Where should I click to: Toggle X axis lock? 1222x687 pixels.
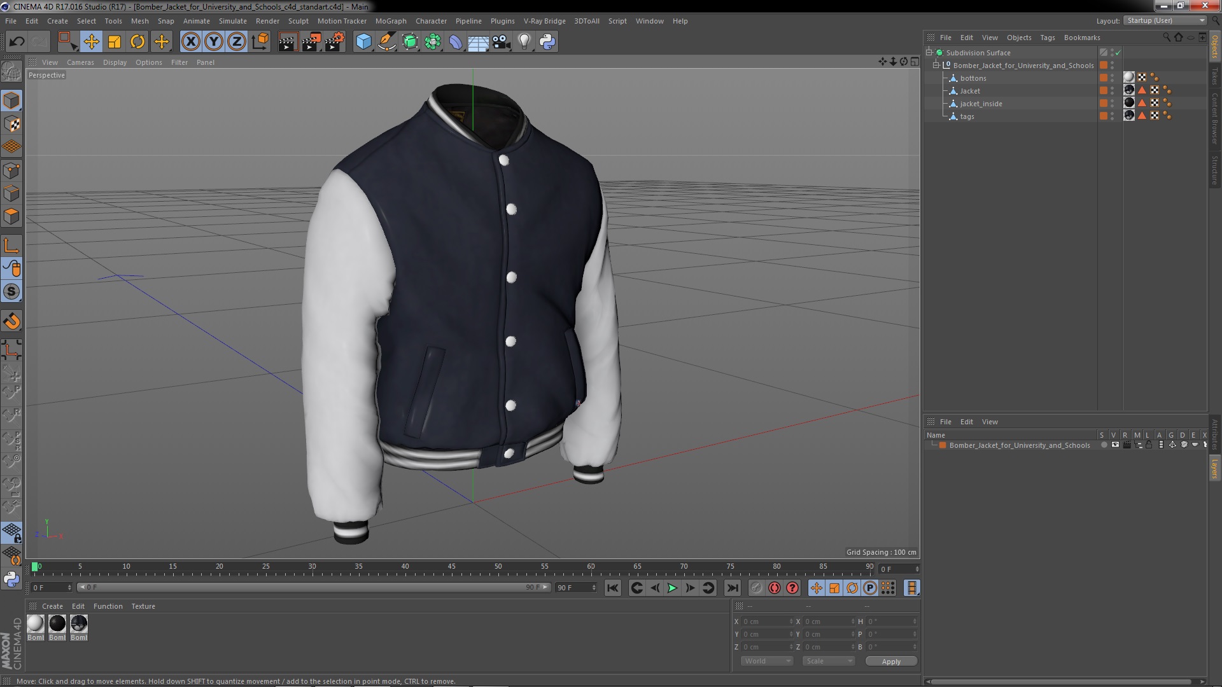tap(190, 42)
